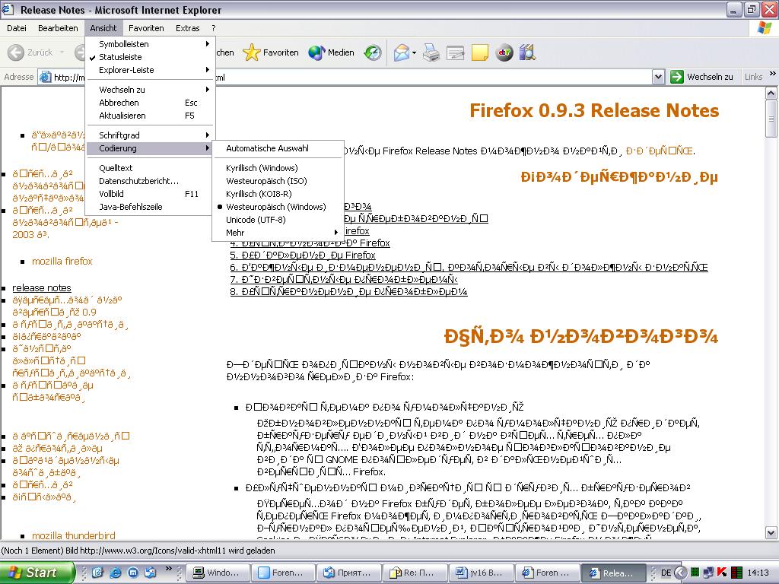
Task: Open the Windo... taskbar button
Action: coord(218,573)
